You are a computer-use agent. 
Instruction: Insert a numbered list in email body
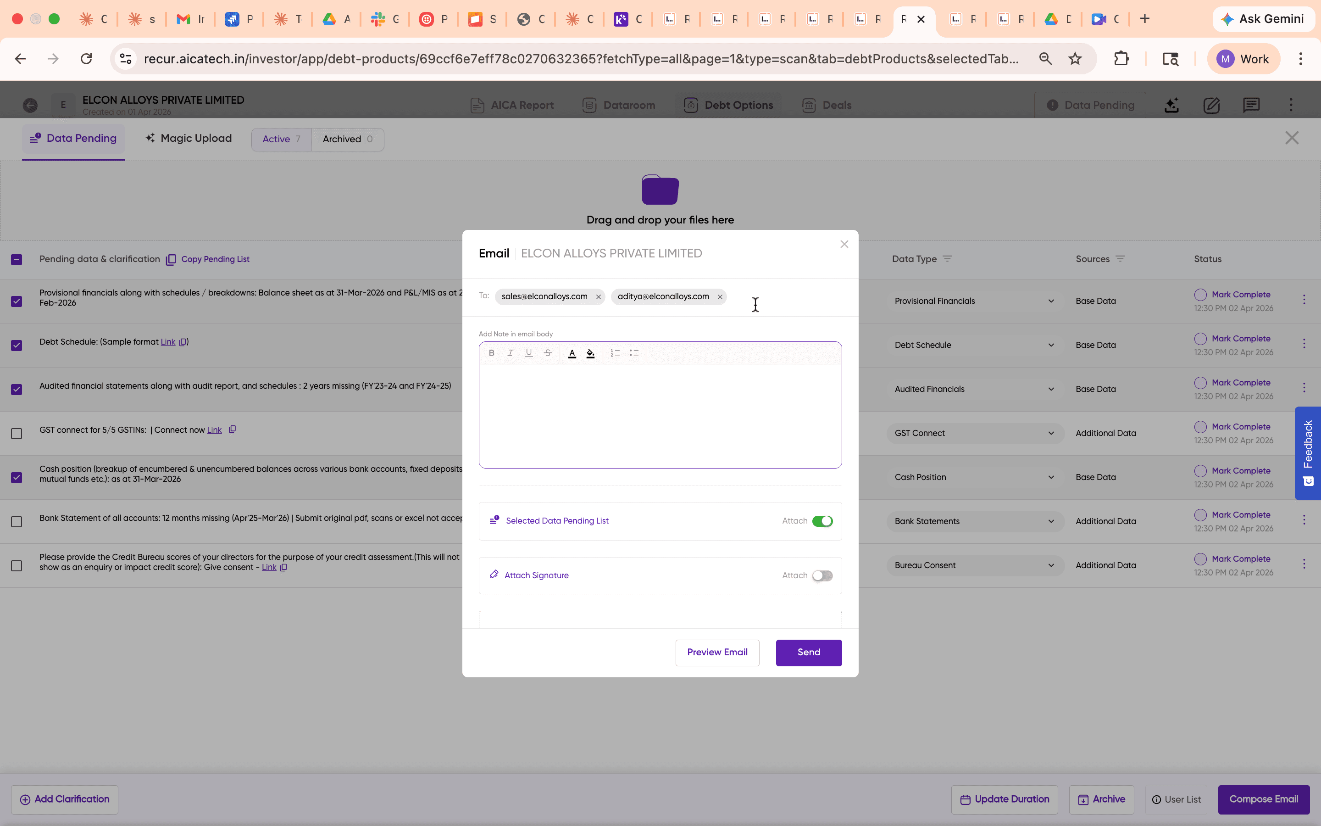[x=615, y=353]
